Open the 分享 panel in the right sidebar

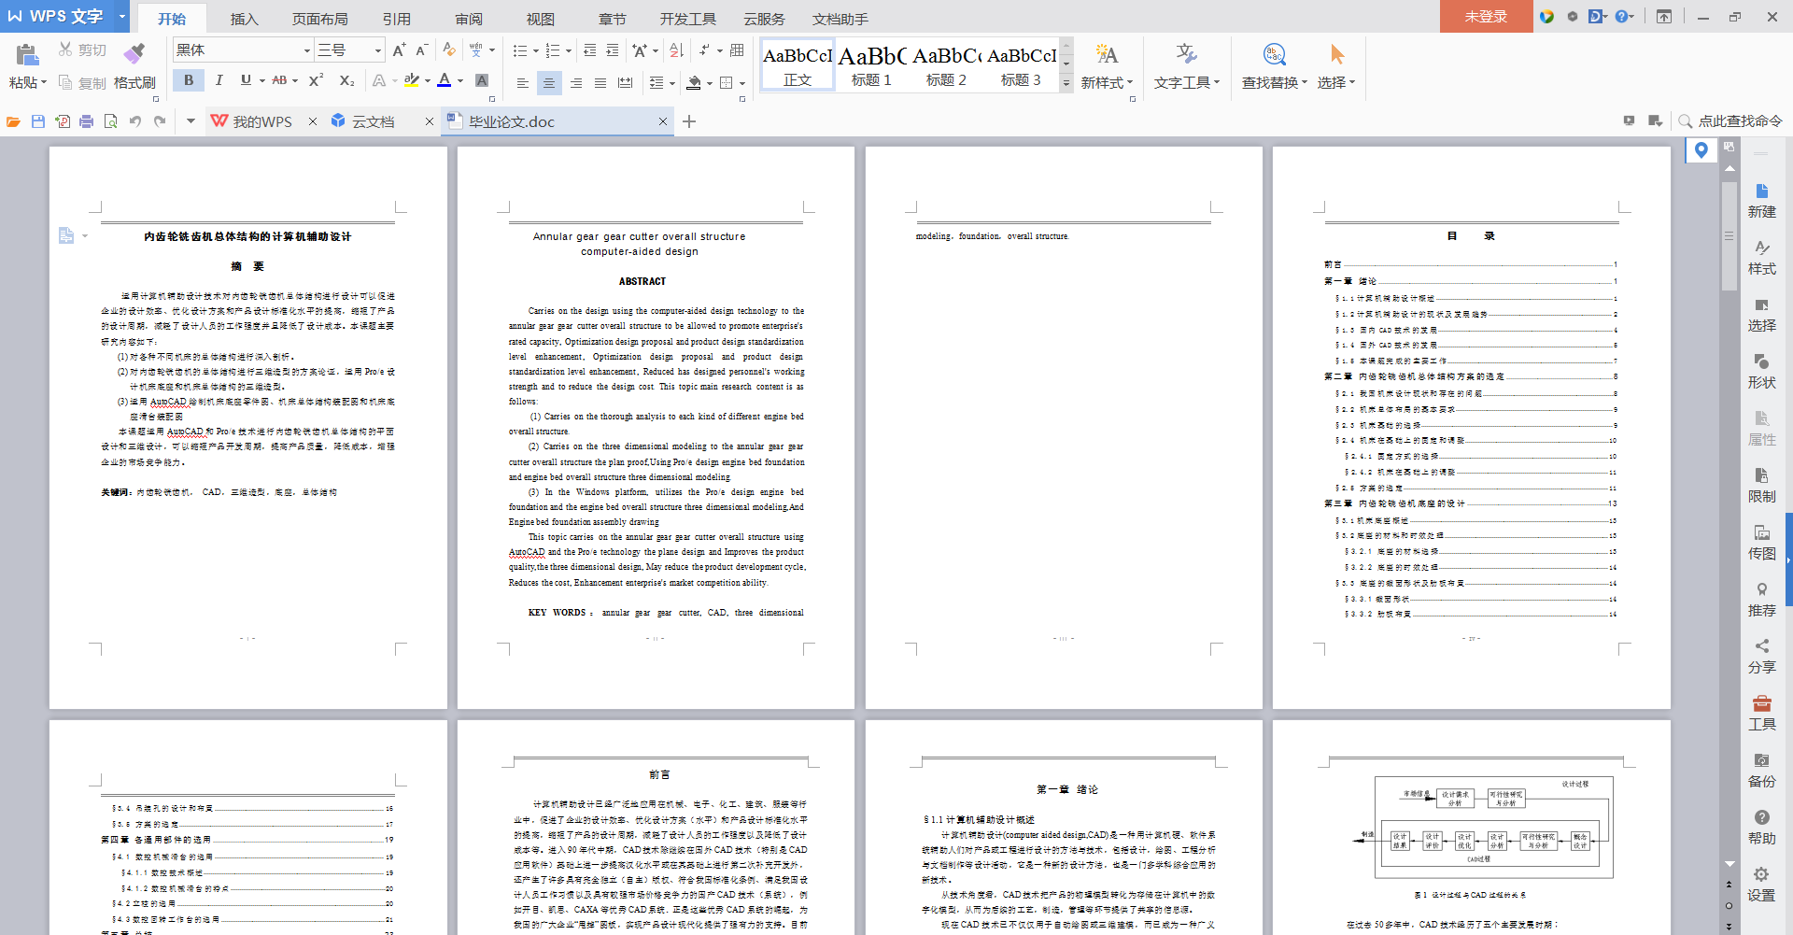pyautogui.click(x=1761, y=657)
